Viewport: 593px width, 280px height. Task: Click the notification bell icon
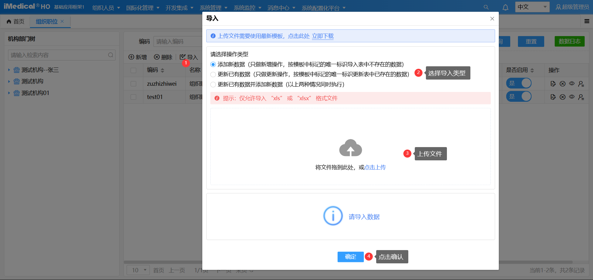coord(505,7)
